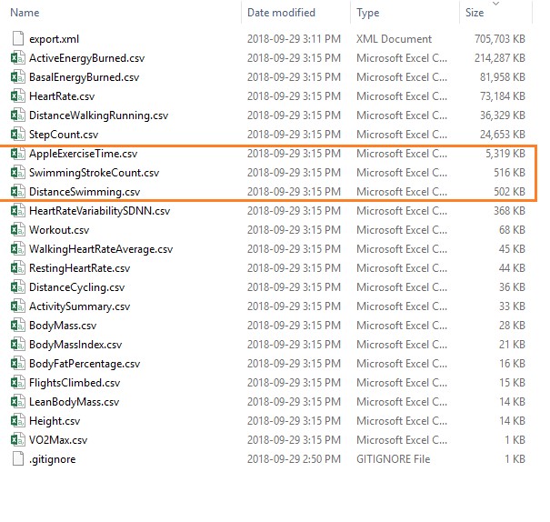Click the Excel icon beside WalkingHeartRateAverage.csv
The height and width of the screenshot is (522, 550).
point(18,248)
